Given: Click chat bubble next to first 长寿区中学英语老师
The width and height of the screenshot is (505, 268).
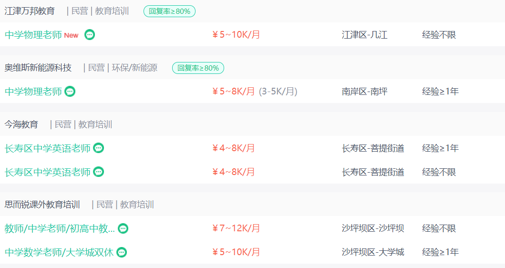Looking at the screenshot, I should point(99,148).
